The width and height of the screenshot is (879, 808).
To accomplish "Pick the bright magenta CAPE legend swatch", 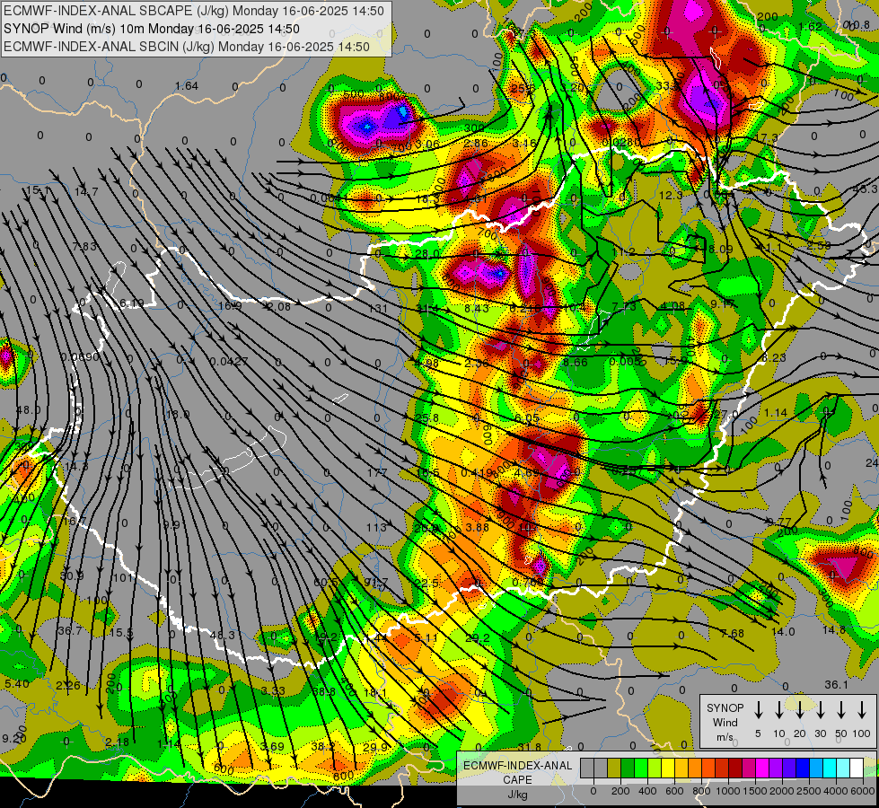I will tap(763, 768).
